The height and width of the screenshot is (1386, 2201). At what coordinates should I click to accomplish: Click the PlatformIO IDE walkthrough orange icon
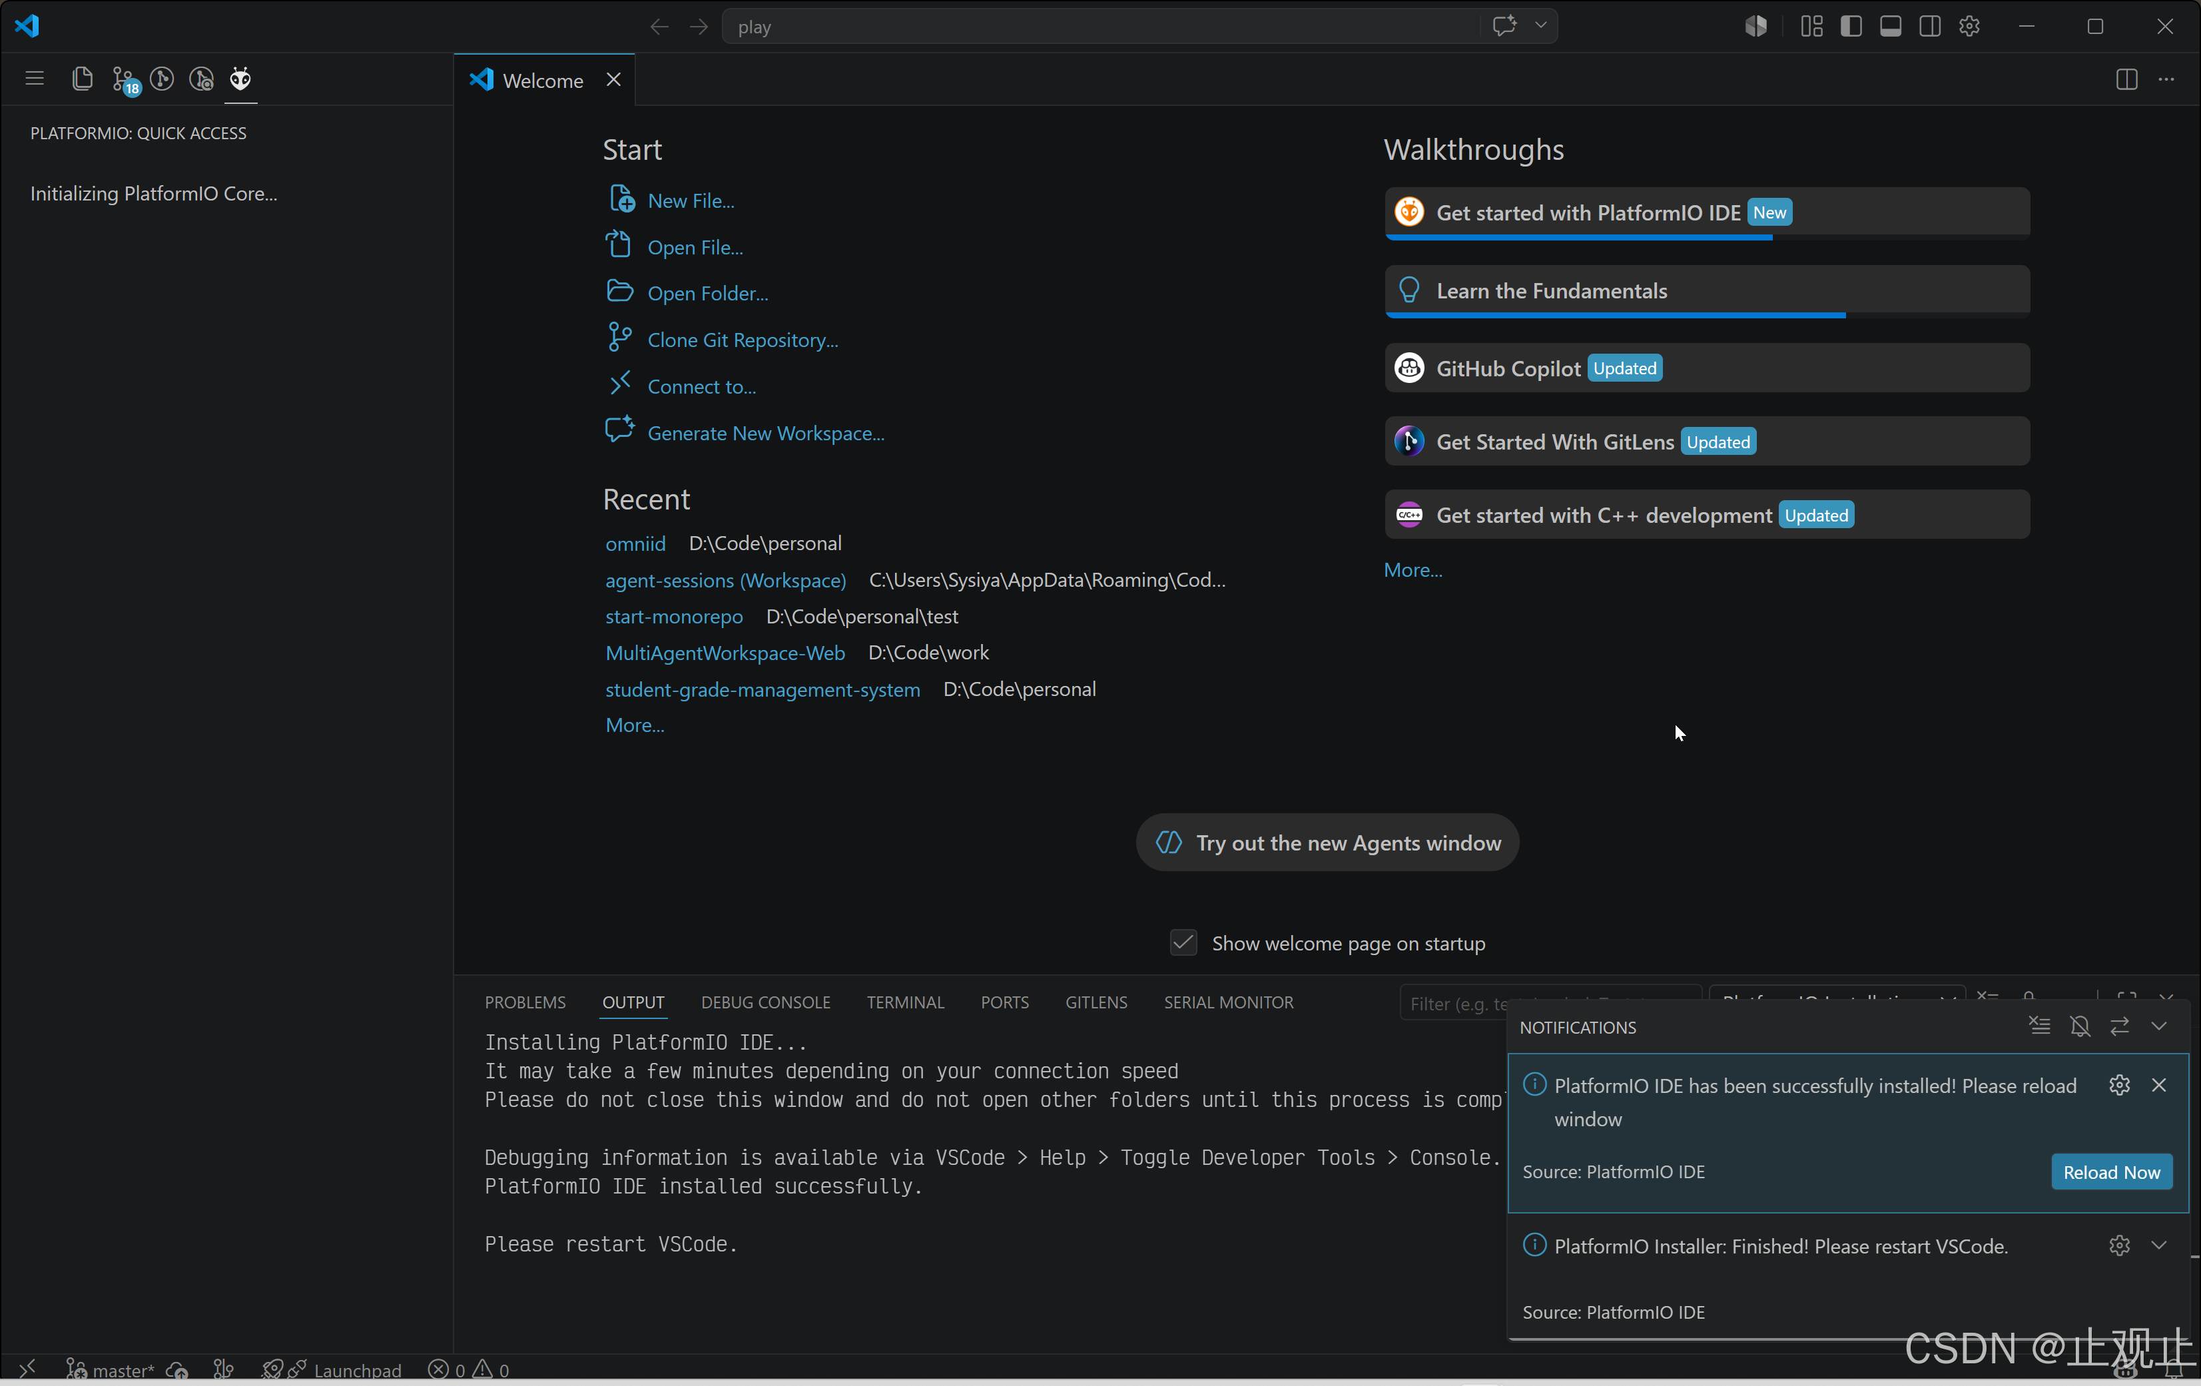pyautogui.click(x=1409, y=212)
